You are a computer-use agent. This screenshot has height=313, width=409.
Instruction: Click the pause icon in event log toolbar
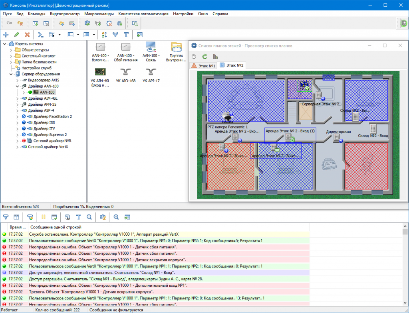[43, 217]
